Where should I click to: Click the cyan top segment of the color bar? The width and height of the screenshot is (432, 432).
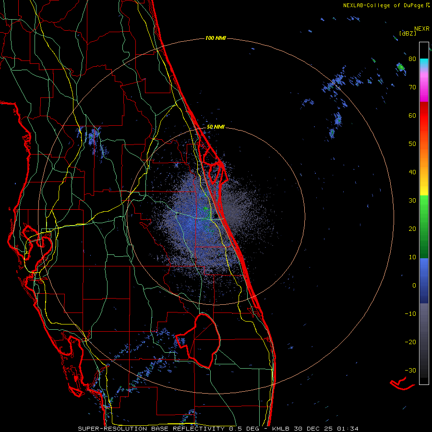click(424, 63)
